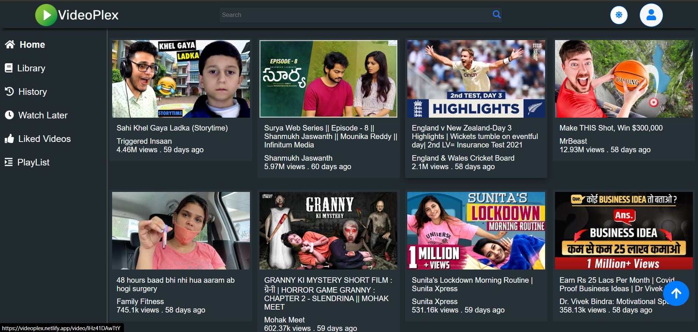Click channel name "MrBeast"
The height and width of the screenshot is (332, 698).
(x=573, y=141)
